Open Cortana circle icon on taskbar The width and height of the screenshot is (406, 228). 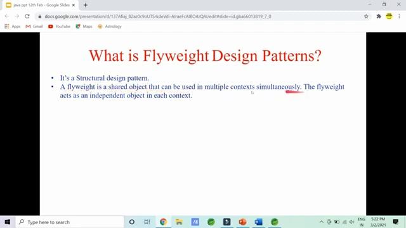click(131, 222)
